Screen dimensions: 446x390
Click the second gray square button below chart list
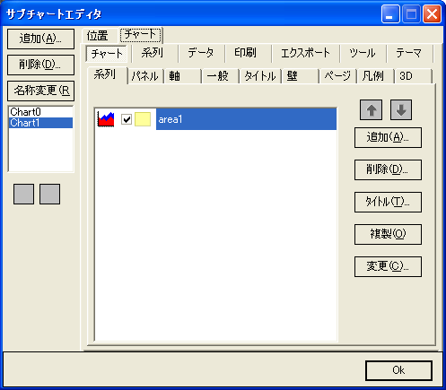(x=49, y=195)
